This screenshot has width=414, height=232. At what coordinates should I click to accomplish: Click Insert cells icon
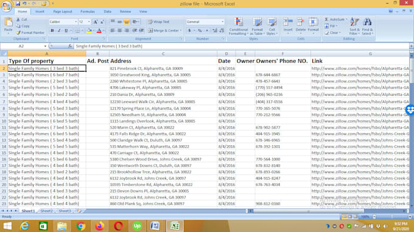click(288, 22)
